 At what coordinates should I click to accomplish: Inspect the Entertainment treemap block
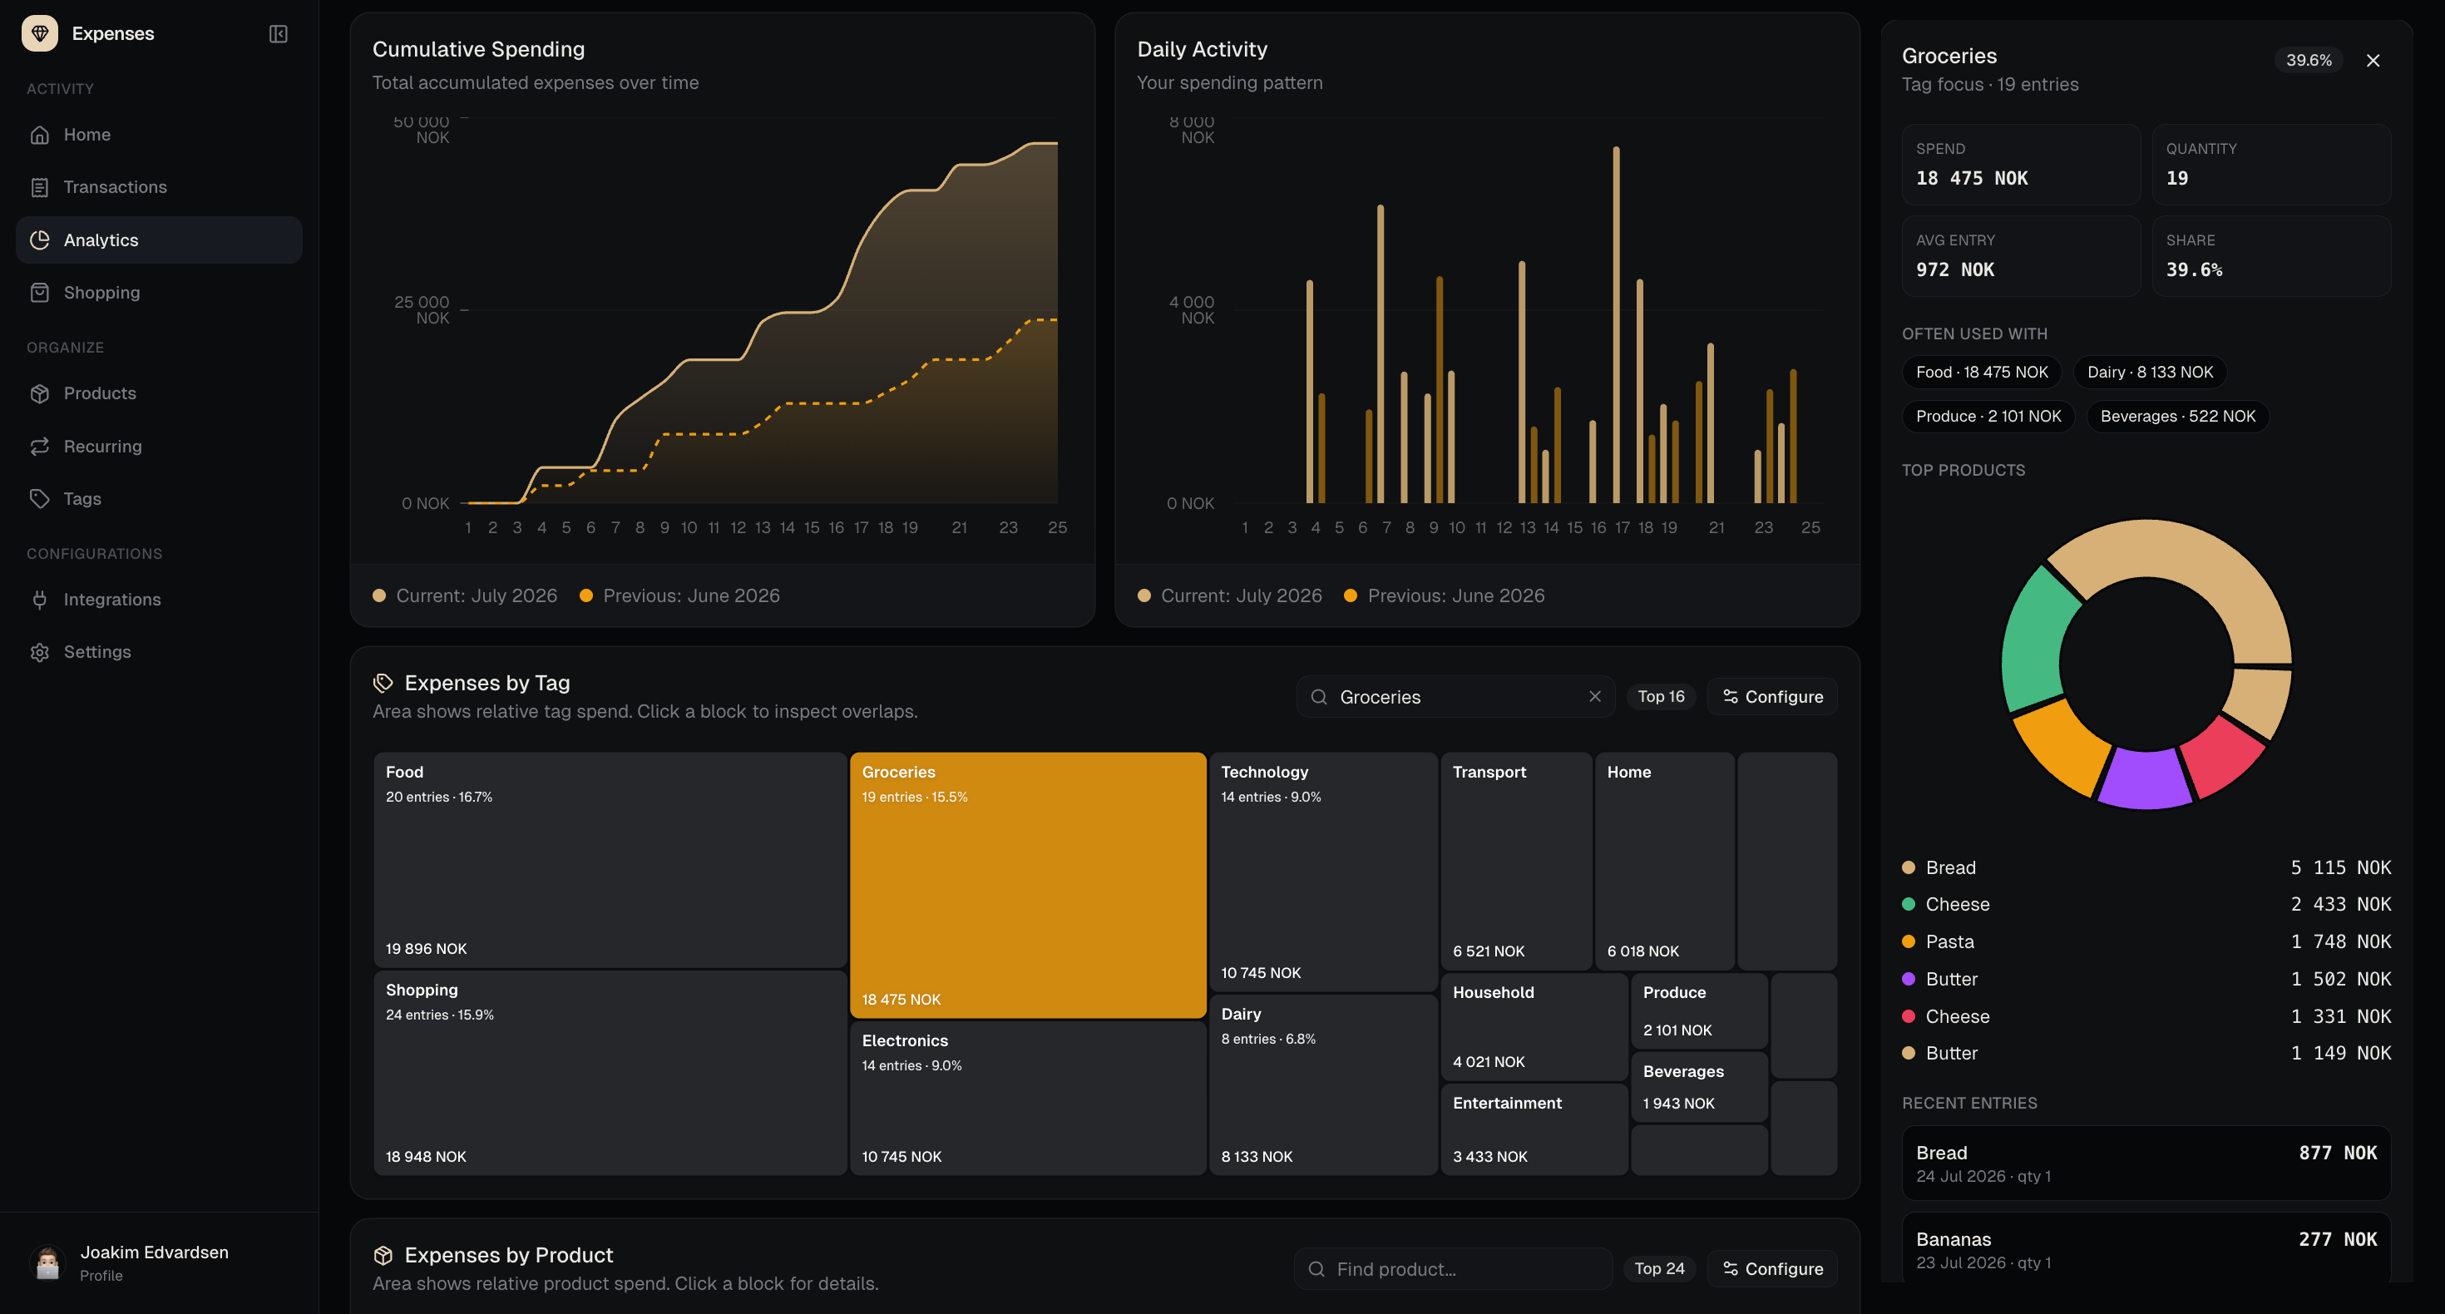point(1534,1130)
